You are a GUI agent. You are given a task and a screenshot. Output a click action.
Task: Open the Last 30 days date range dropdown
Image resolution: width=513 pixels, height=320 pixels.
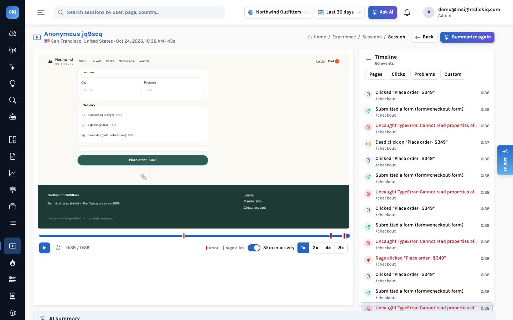point(340,12)
